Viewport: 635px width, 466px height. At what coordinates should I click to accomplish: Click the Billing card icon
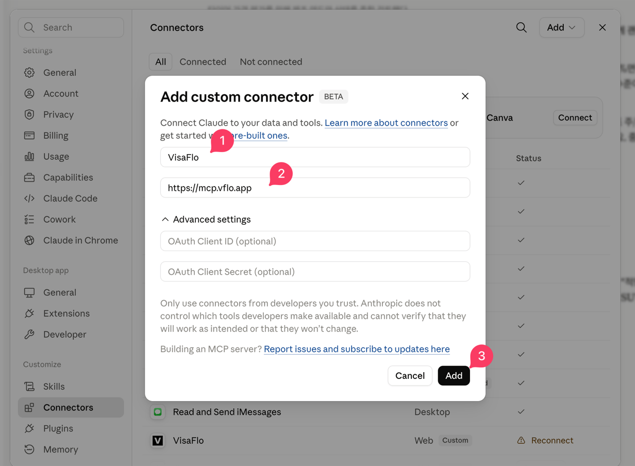[x=29, y=136]
